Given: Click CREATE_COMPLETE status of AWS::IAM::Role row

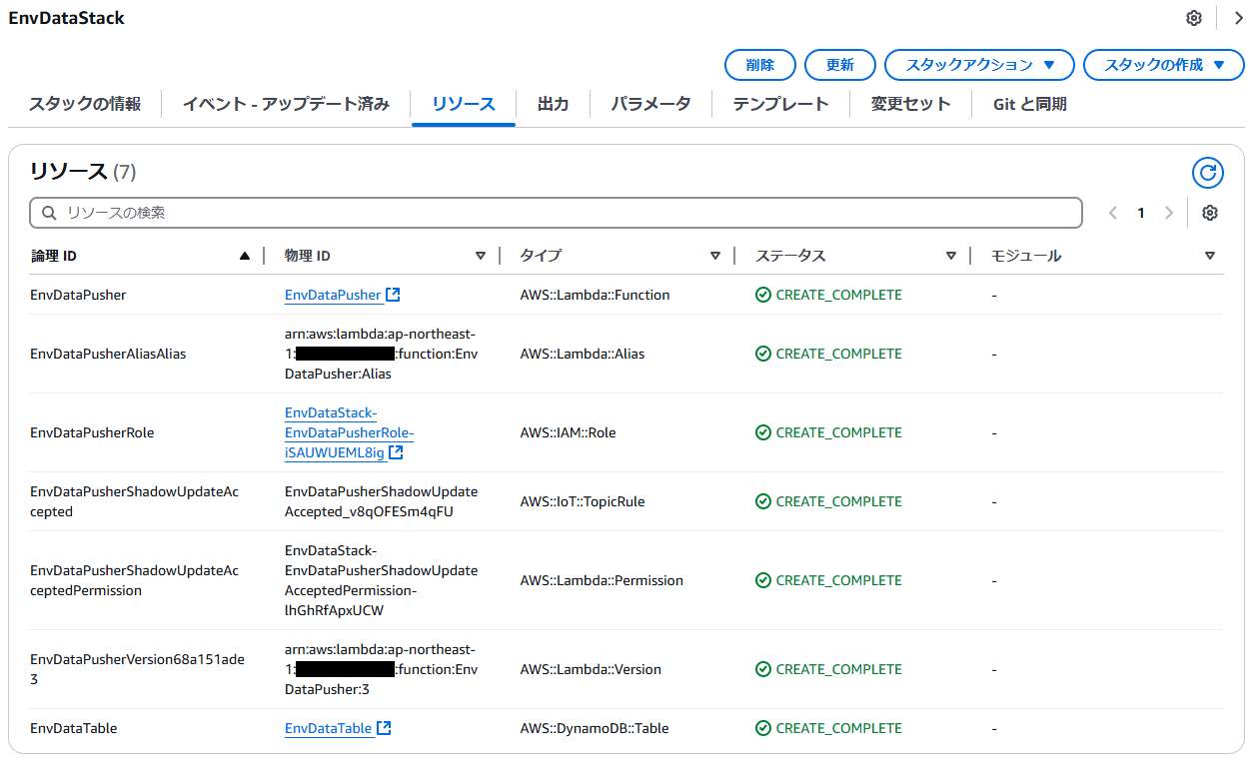Looking at the screenshot, I should pos(828,432).
